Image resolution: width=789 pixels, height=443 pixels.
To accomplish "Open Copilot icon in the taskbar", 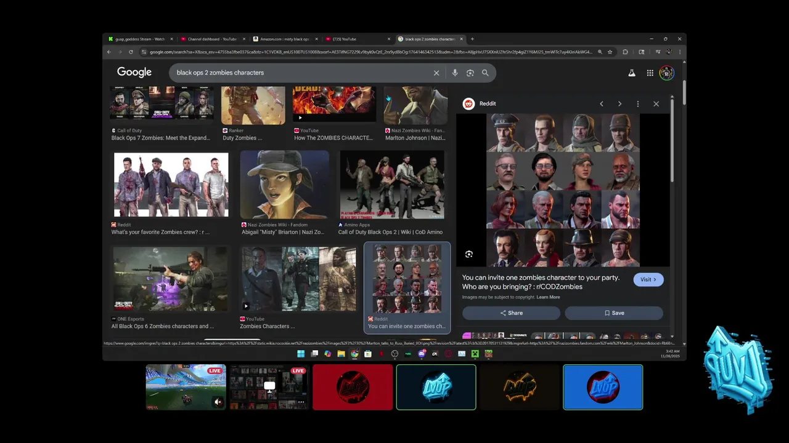I will tap(327, 354).
